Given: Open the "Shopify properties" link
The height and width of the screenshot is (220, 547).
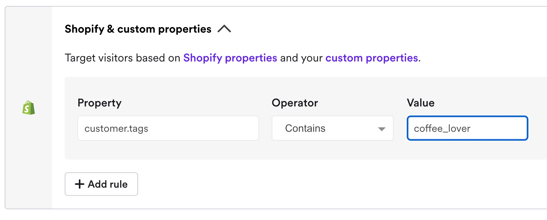Looking at the screenshot, I should (x=230, y=58).
